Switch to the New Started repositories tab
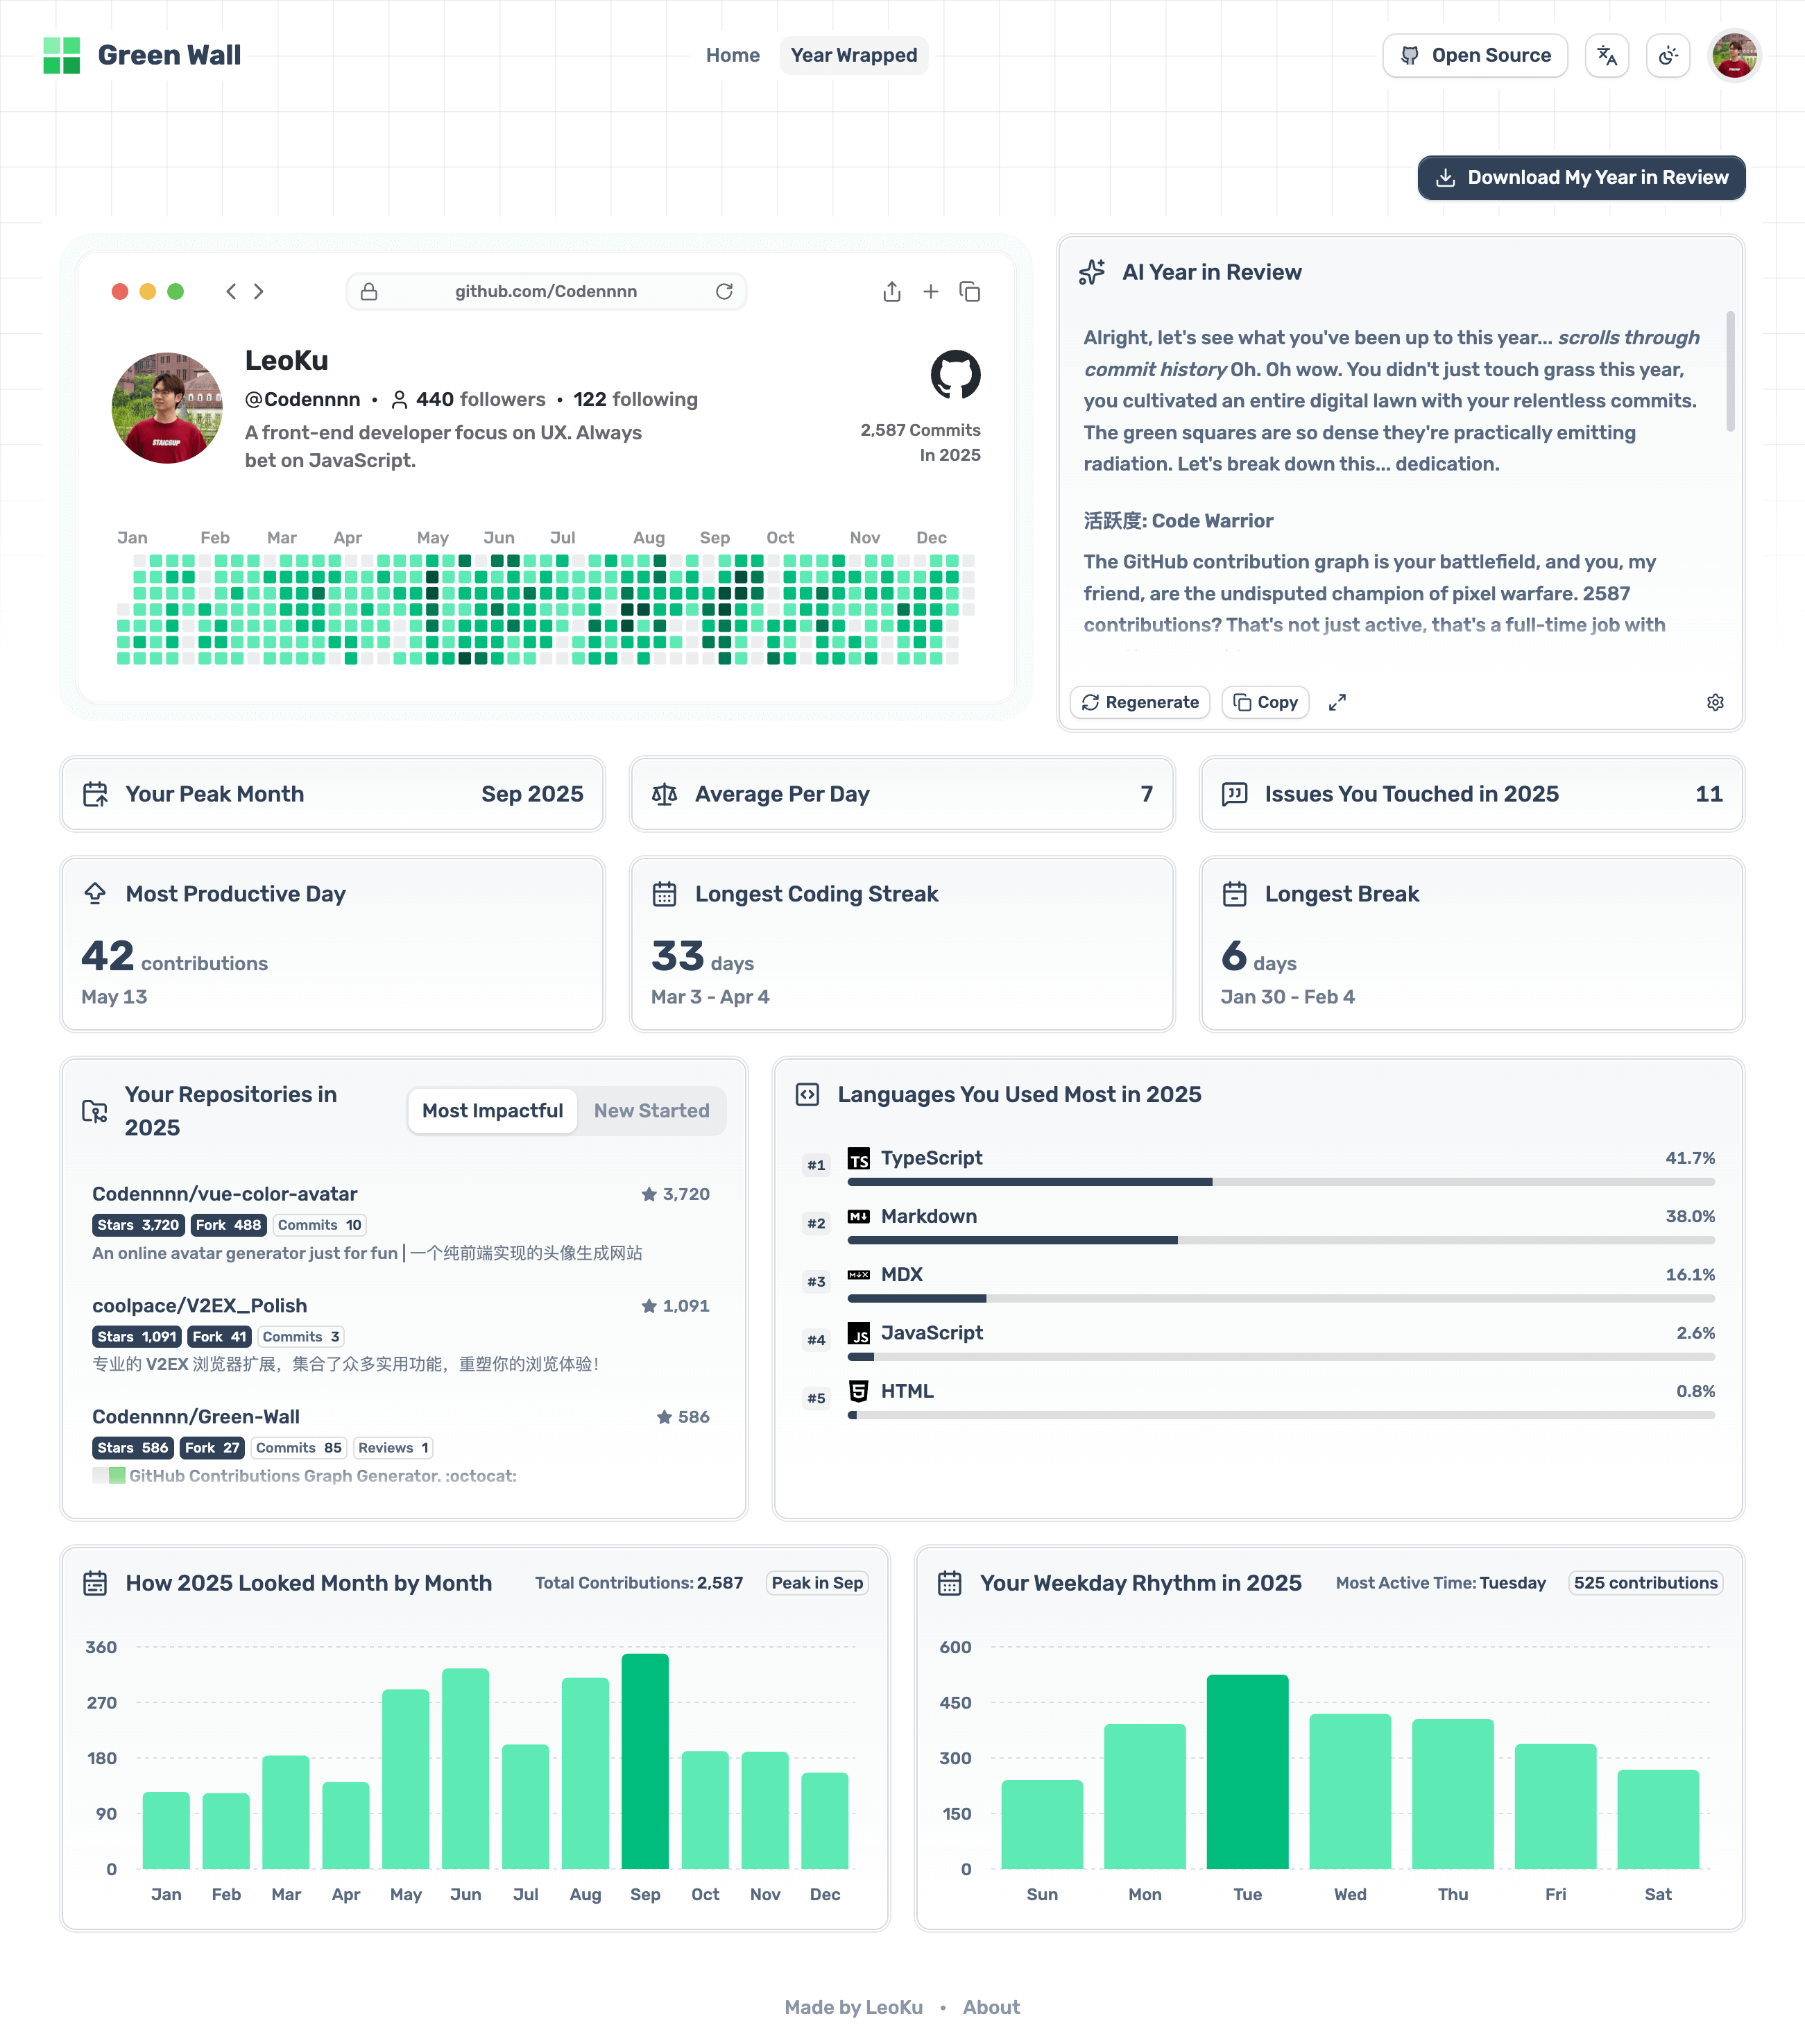 point(651,1110)
